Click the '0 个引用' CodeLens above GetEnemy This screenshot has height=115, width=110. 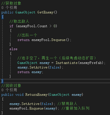coord(9,8)
